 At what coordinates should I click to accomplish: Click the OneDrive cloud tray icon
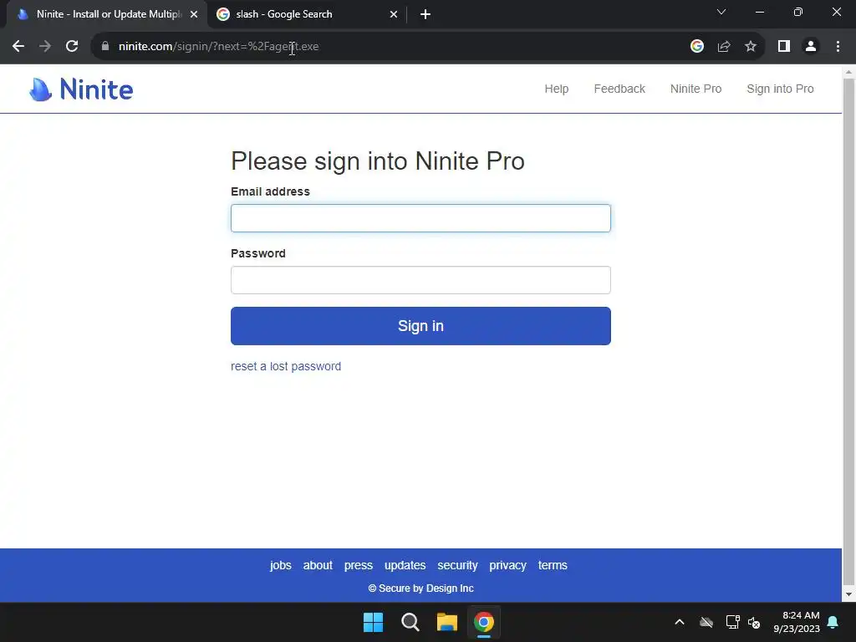706,622
